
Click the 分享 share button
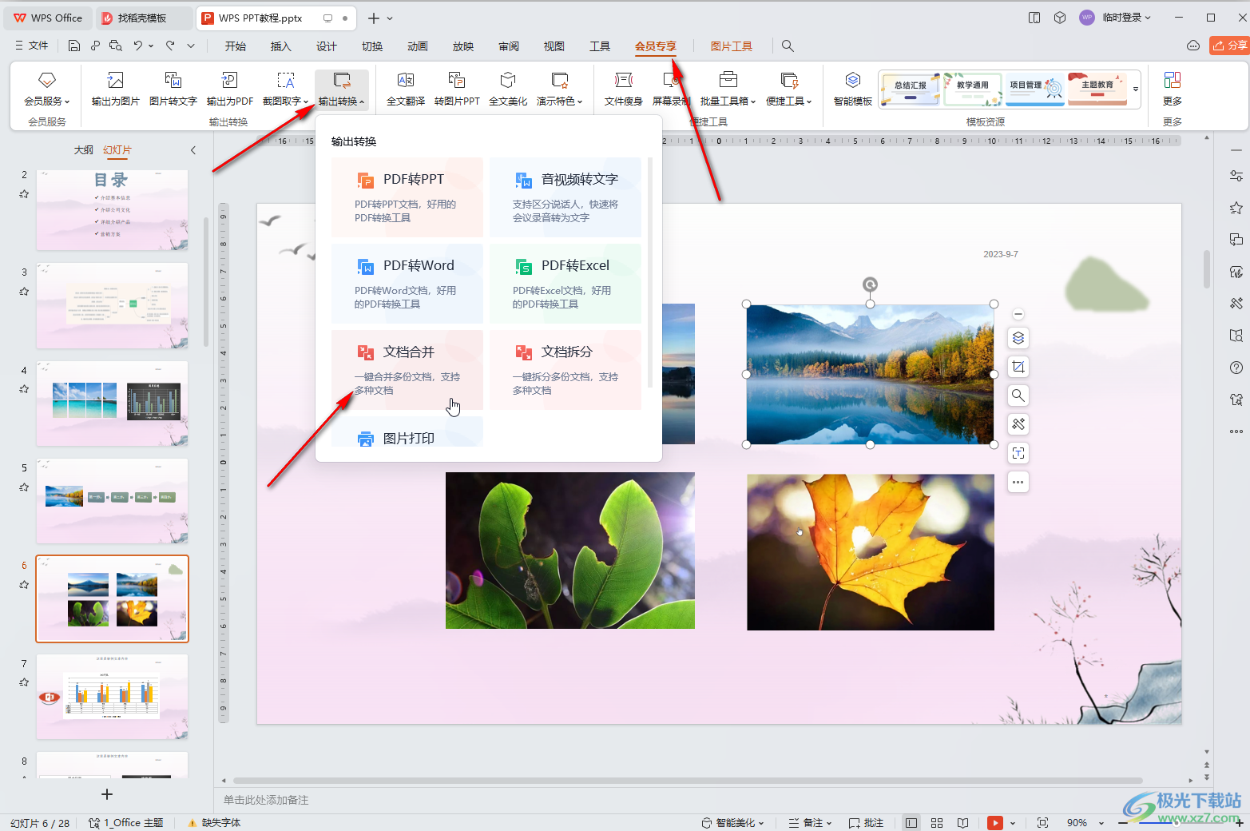point(1230,46)
